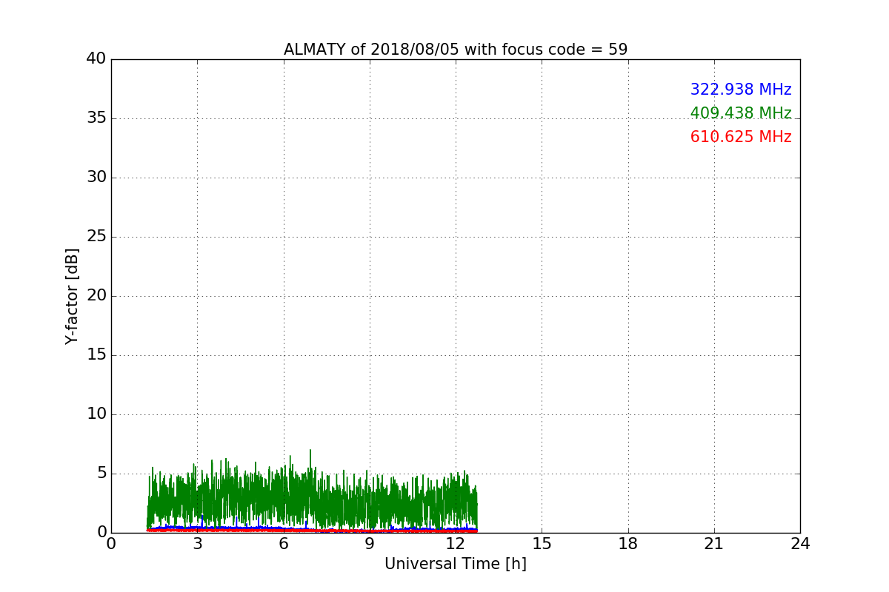The image size is (889, 592).
Task: Click y-axis tick label '10'
Action: click(96, 414)
